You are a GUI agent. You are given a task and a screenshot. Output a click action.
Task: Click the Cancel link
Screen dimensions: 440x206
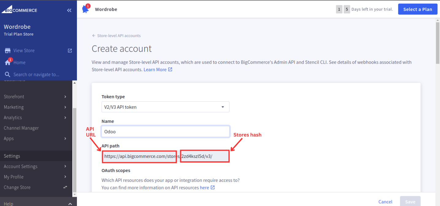[385, 202]
